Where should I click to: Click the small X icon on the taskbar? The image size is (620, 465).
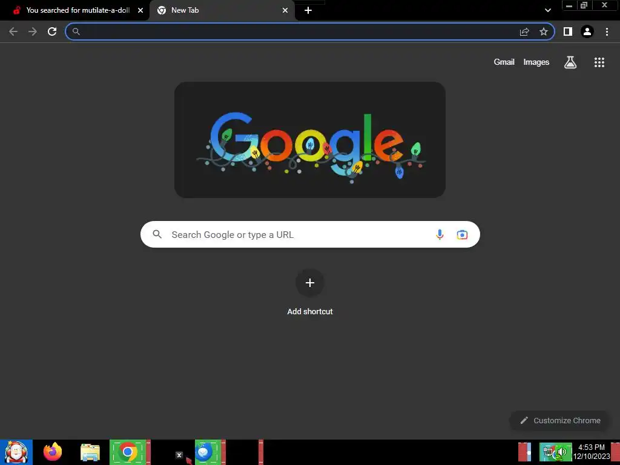tap(179, 455)
